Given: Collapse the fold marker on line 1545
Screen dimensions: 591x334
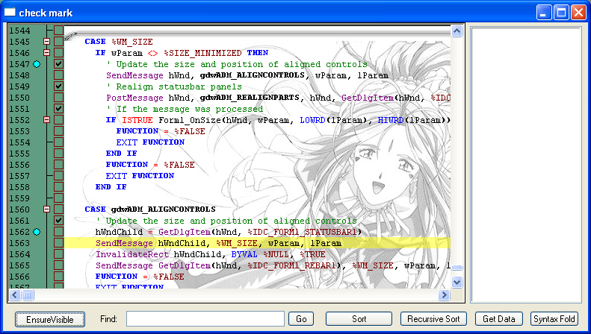Looking at the screenshot, I should click(47, 41).
